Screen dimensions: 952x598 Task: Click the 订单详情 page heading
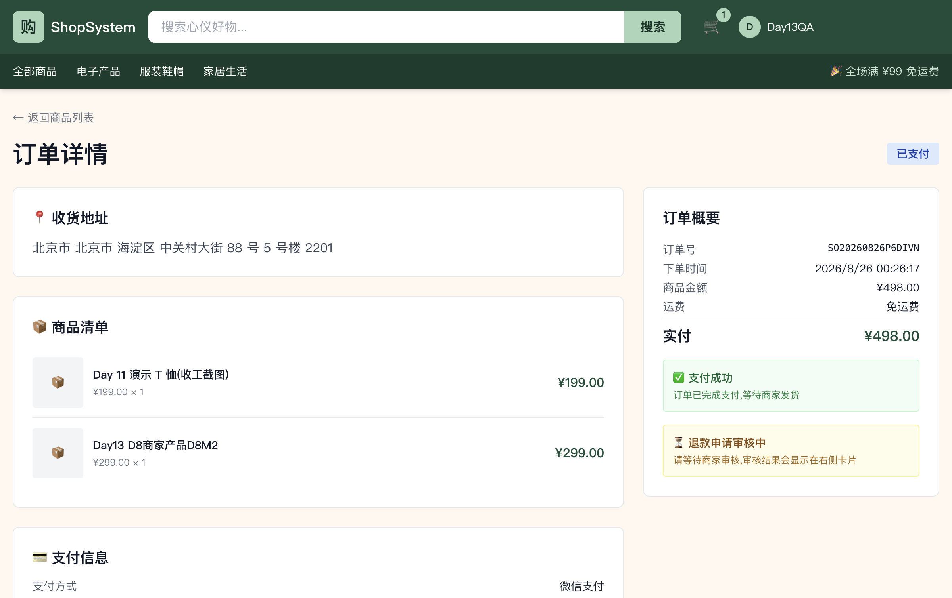coord(60,154)
